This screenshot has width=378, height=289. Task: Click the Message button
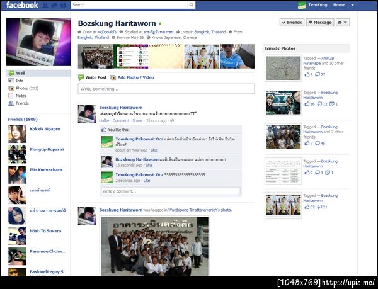[x=320, y=23]
